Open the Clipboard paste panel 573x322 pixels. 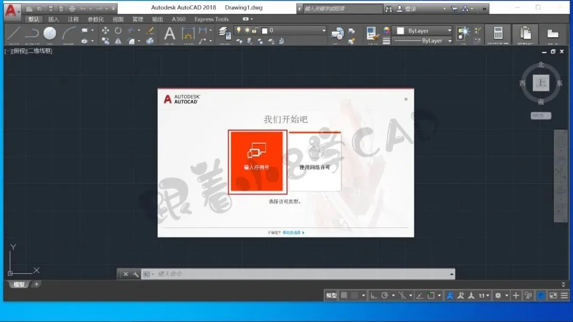525,33
